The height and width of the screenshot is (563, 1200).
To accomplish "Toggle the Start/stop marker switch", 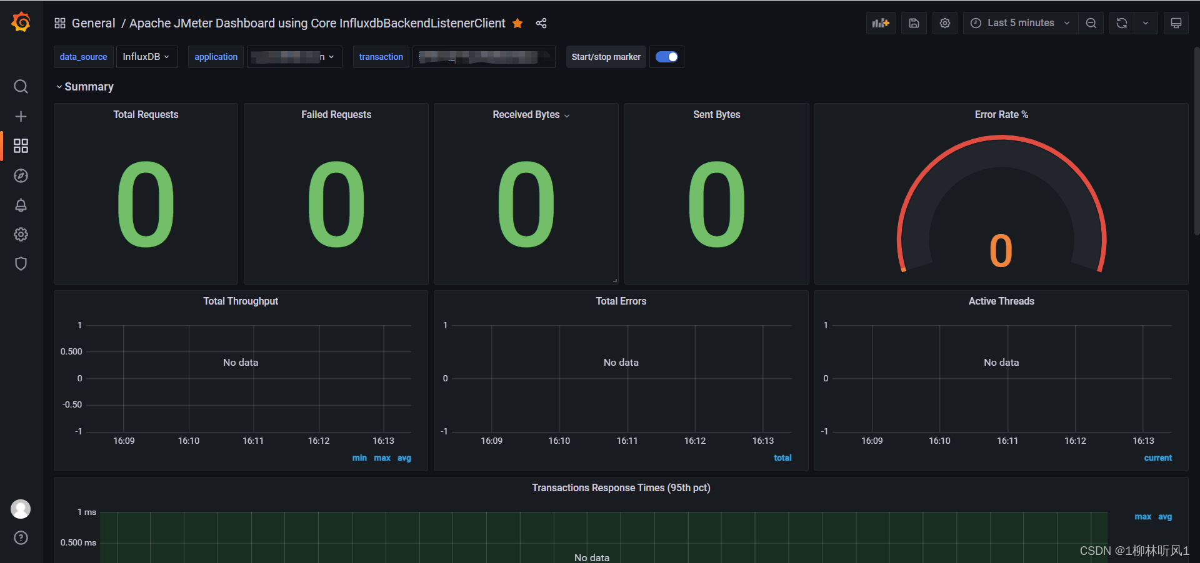I will click(667, 57).
